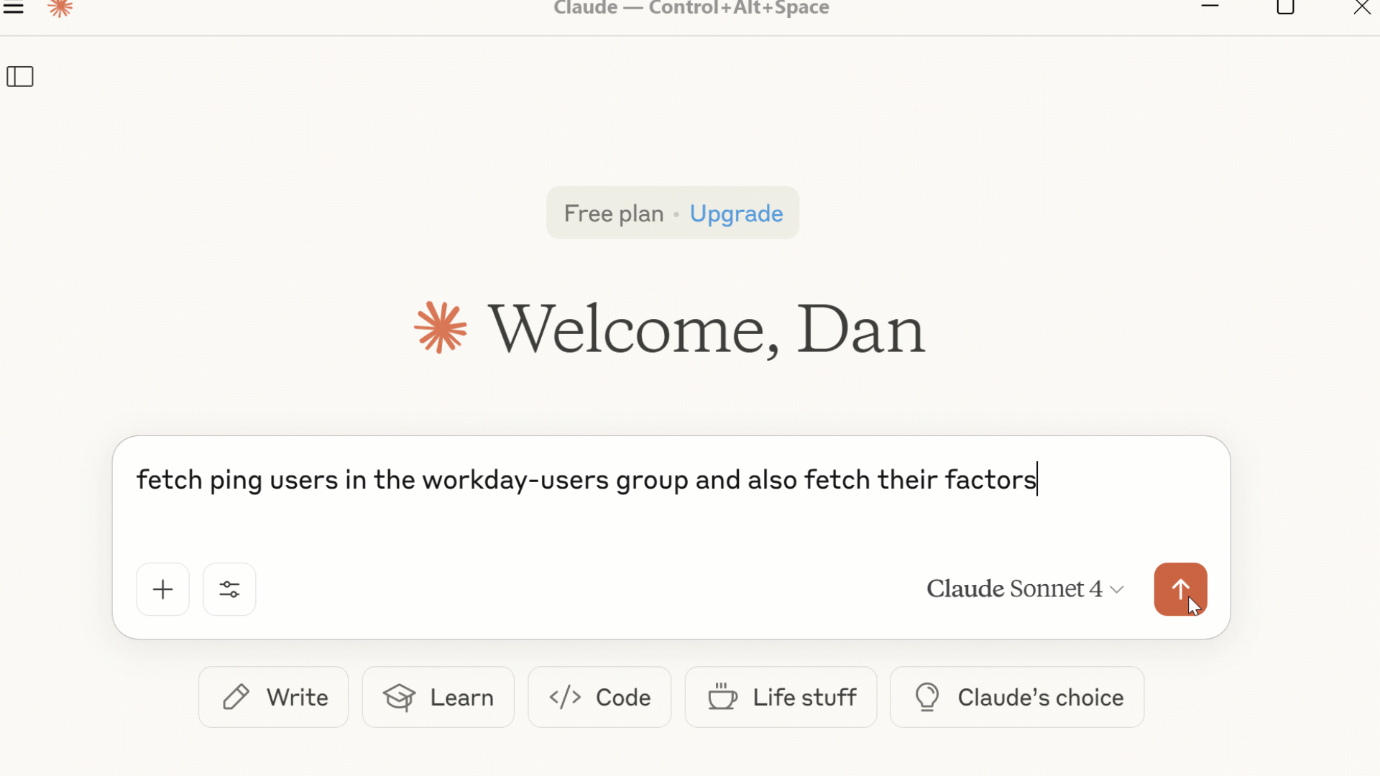
Task: Select the Claude's choice suggestion button
Action: [1017, 697]
